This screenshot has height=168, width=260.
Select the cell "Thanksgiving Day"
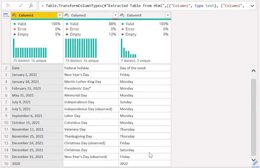(x=91, y=136)
